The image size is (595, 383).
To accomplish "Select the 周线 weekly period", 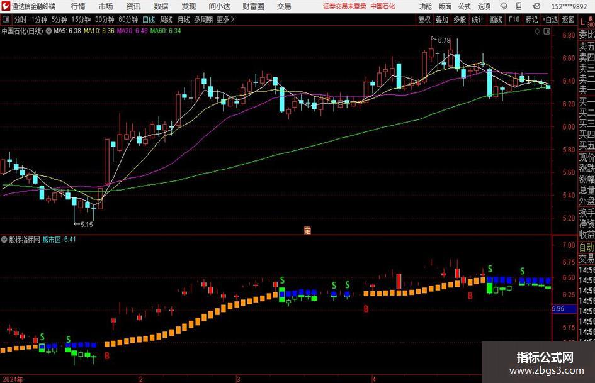I will tap(166, 19).
